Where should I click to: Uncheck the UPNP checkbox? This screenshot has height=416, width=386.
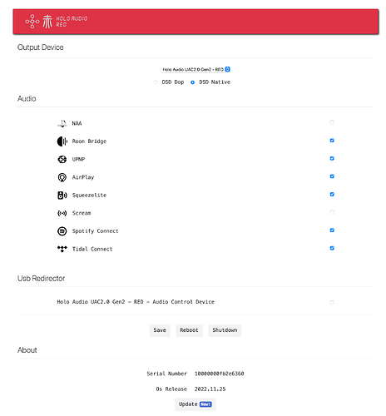(332, 158)
